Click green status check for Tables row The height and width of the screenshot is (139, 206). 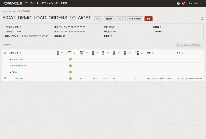[x=70, y=72]
